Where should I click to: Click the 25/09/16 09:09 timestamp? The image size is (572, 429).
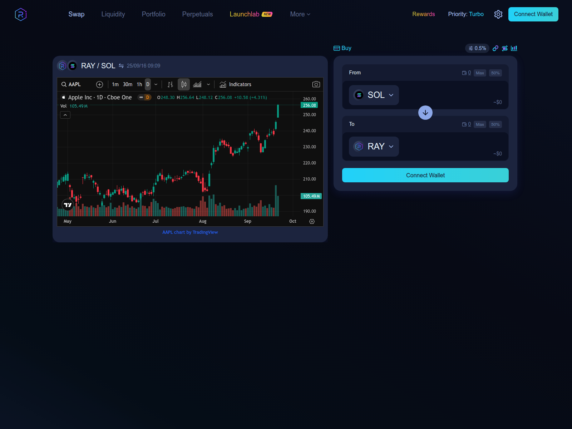coord(143,66)
